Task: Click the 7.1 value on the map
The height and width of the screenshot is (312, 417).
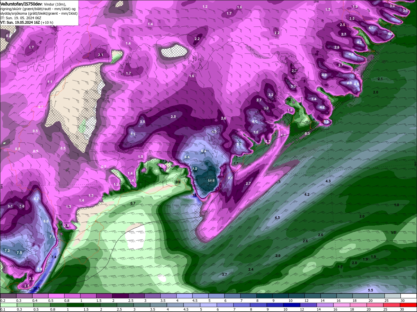Action: [52, 237]
